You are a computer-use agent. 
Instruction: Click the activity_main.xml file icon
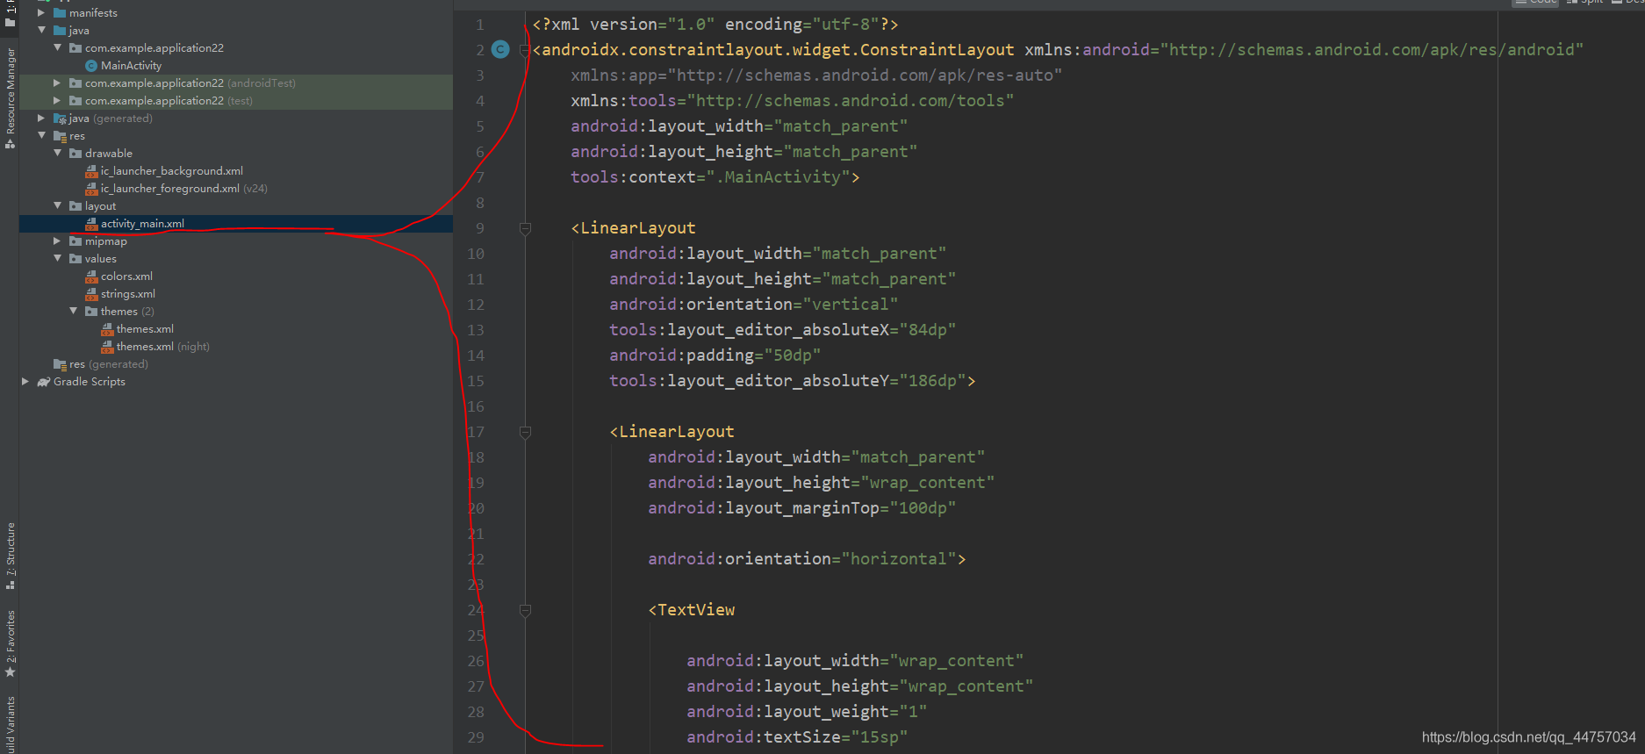(91, 224)
